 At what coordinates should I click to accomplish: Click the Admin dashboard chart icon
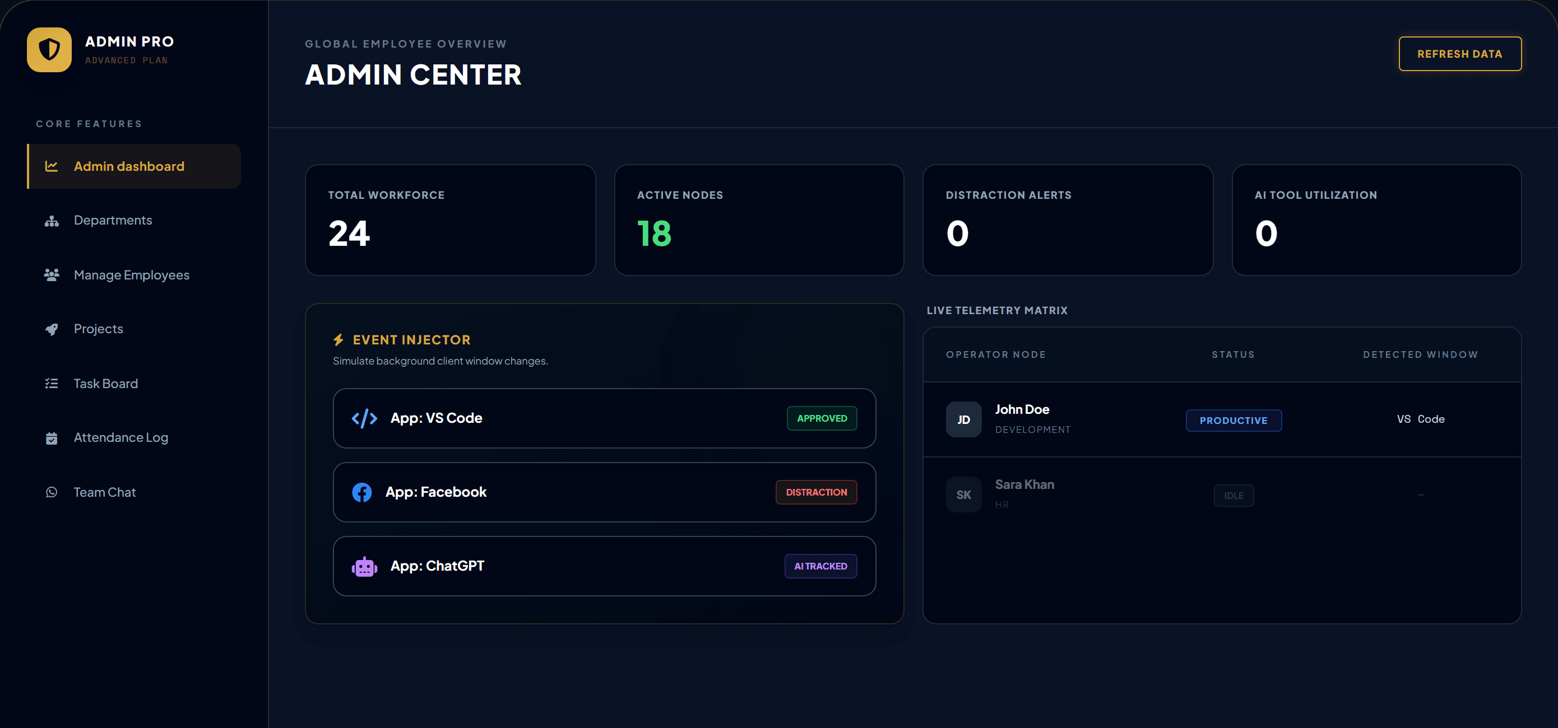click(52, 166)
